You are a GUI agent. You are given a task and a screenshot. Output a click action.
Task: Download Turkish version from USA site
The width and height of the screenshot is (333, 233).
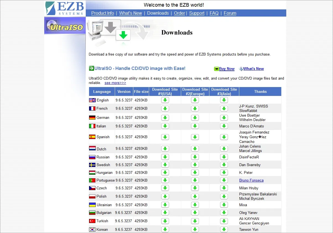[165, 221]
